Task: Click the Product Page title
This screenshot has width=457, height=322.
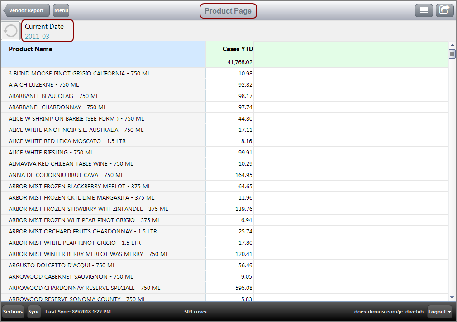Action: click(x=228, y=10)
